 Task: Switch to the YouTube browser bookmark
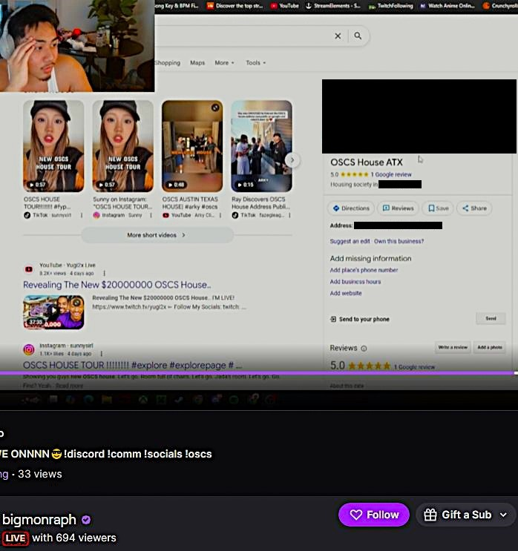click(x=284, y=6)
